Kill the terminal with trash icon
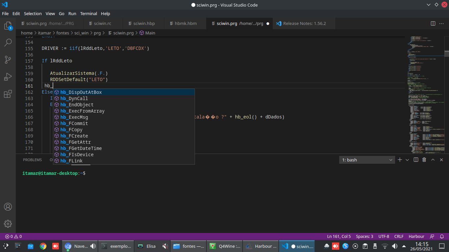This screenshot has width=449, height=252. [424, 160]
